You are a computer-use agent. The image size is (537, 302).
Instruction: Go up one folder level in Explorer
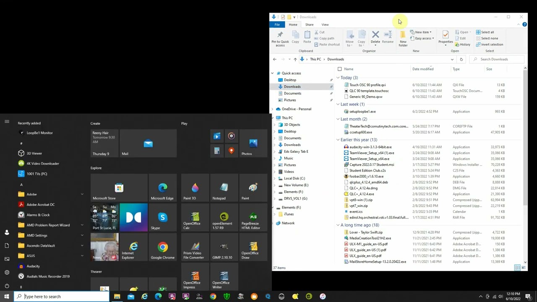pos(295,59)
